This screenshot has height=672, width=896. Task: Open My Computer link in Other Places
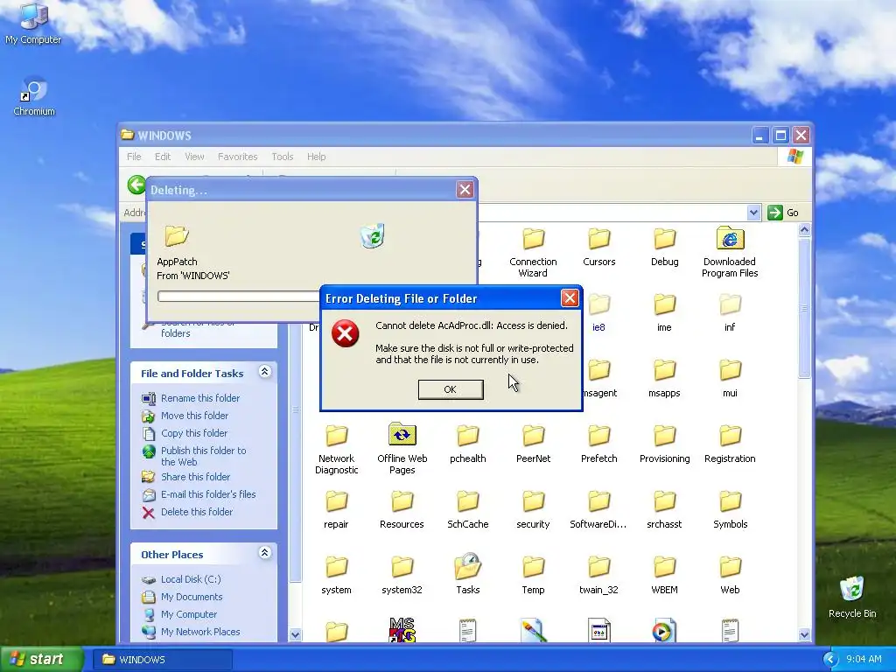pyautogui.click(x=179, y=614)
